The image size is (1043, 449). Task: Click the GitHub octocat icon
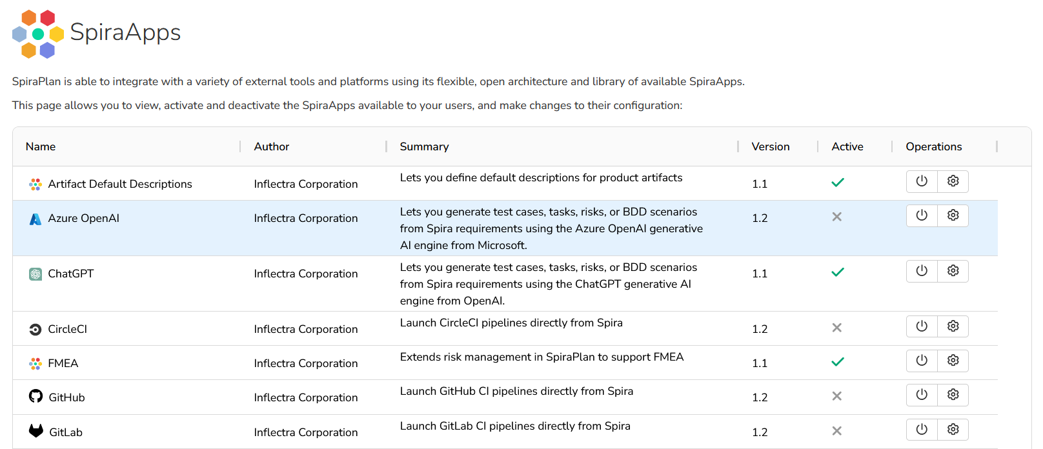(35, 396)
